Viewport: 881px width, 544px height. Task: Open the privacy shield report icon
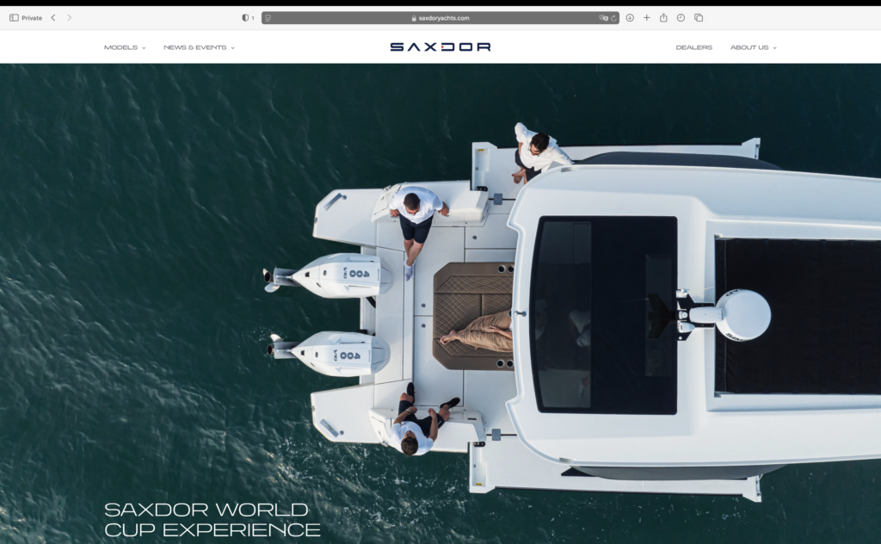[245, 17]
